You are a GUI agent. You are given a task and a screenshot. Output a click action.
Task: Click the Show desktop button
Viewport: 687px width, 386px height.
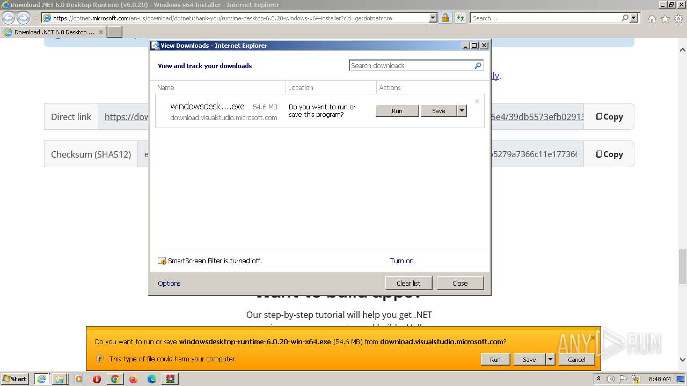click(681, 379)
